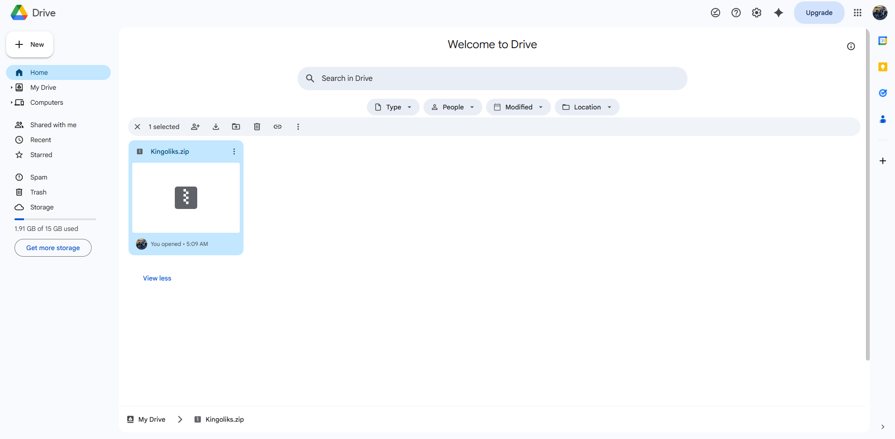Expand the My Drive tree arrow
The image size is (895, 439).
pos(11,87)
